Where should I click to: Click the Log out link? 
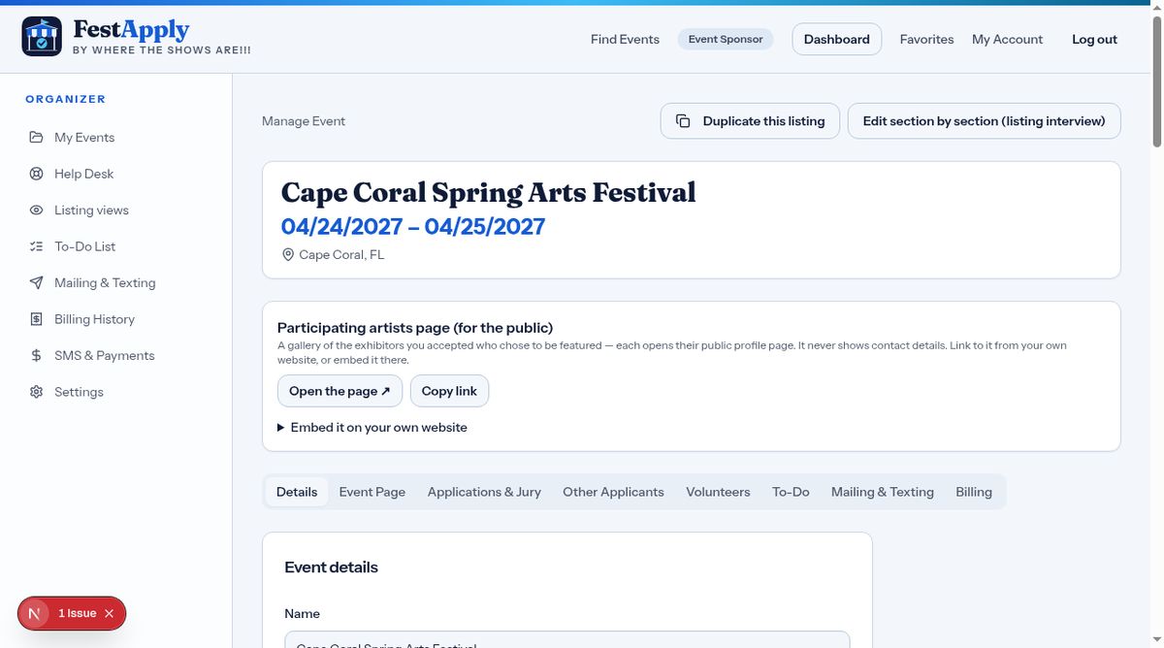(x=1094, y=39)
